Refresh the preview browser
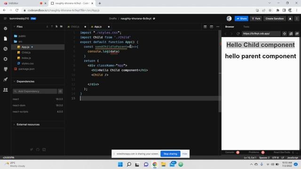Image resolution: width=301 pixels, height=169 pixels. pos(238,34)
